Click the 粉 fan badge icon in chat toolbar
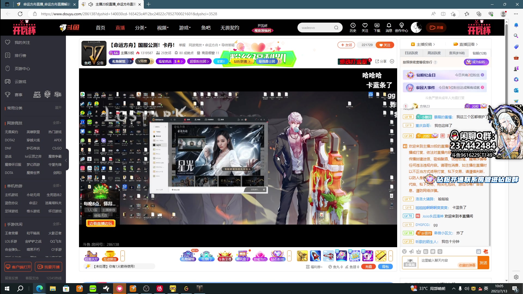The width and height of the screenshot is (523, 294). point(426,252)
